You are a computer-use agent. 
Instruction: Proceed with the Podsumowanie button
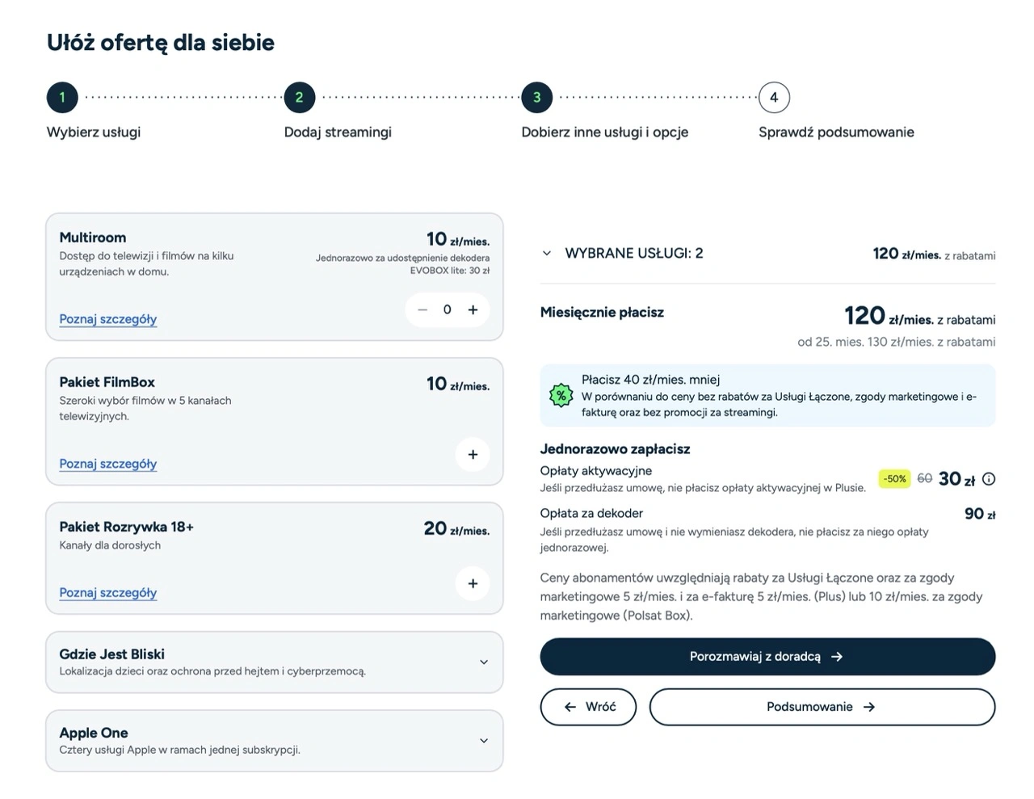822,707
